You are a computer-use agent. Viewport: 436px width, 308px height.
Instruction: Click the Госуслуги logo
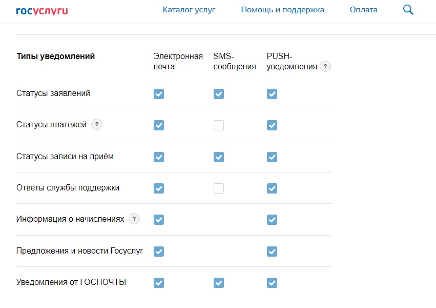pos(42,11)
